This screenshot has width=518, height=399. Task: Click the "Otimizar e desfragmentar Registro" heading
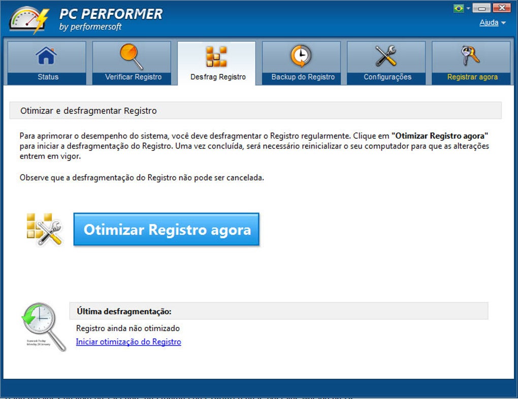coord(88,111)
